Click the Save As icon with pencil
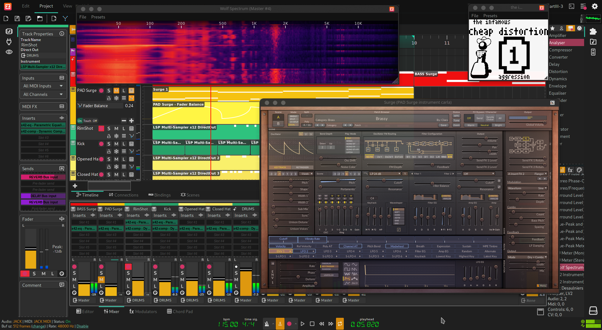Image resolution: width=602 pixels, height=330 pixels. [28, 18]
